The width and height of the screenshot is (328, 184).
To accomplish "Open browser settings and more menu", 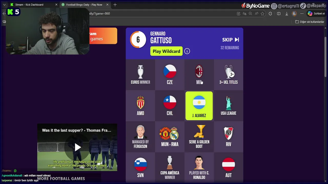I will click(302, 14).
